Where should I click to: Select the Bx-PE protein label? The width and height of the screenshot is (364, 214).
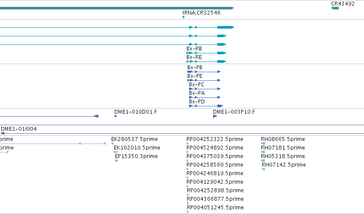point(195,76)
